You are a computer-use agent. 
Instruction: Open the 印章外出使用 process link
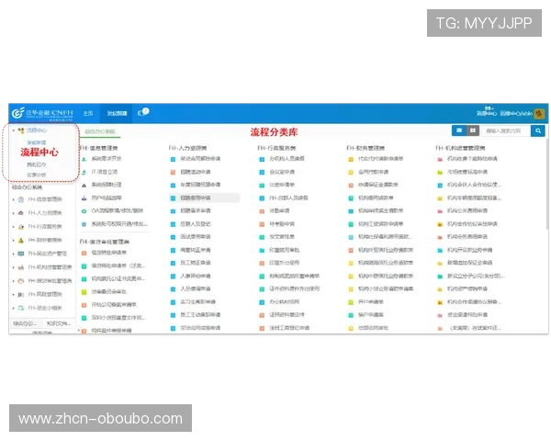285,263
